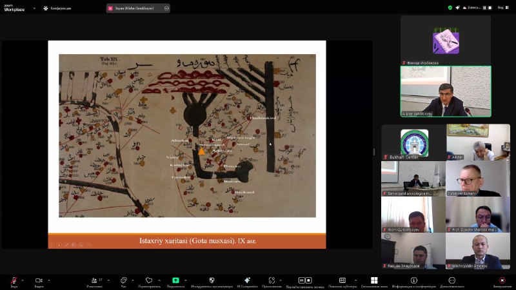Pause the recording in bottom toolbar
Image resolution: width=516 pixels, height=290 pixels.
coord(301,280)
